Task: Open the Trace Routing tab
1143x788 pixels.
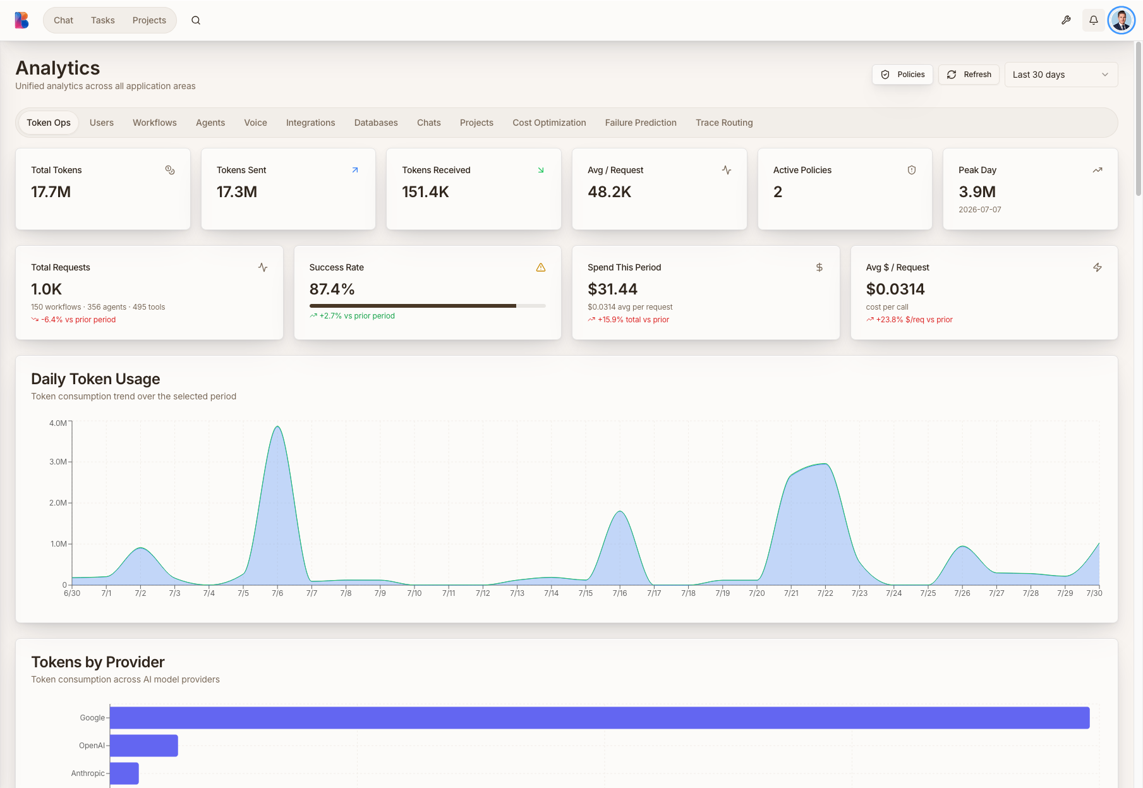Action: (x=724, y=123)
